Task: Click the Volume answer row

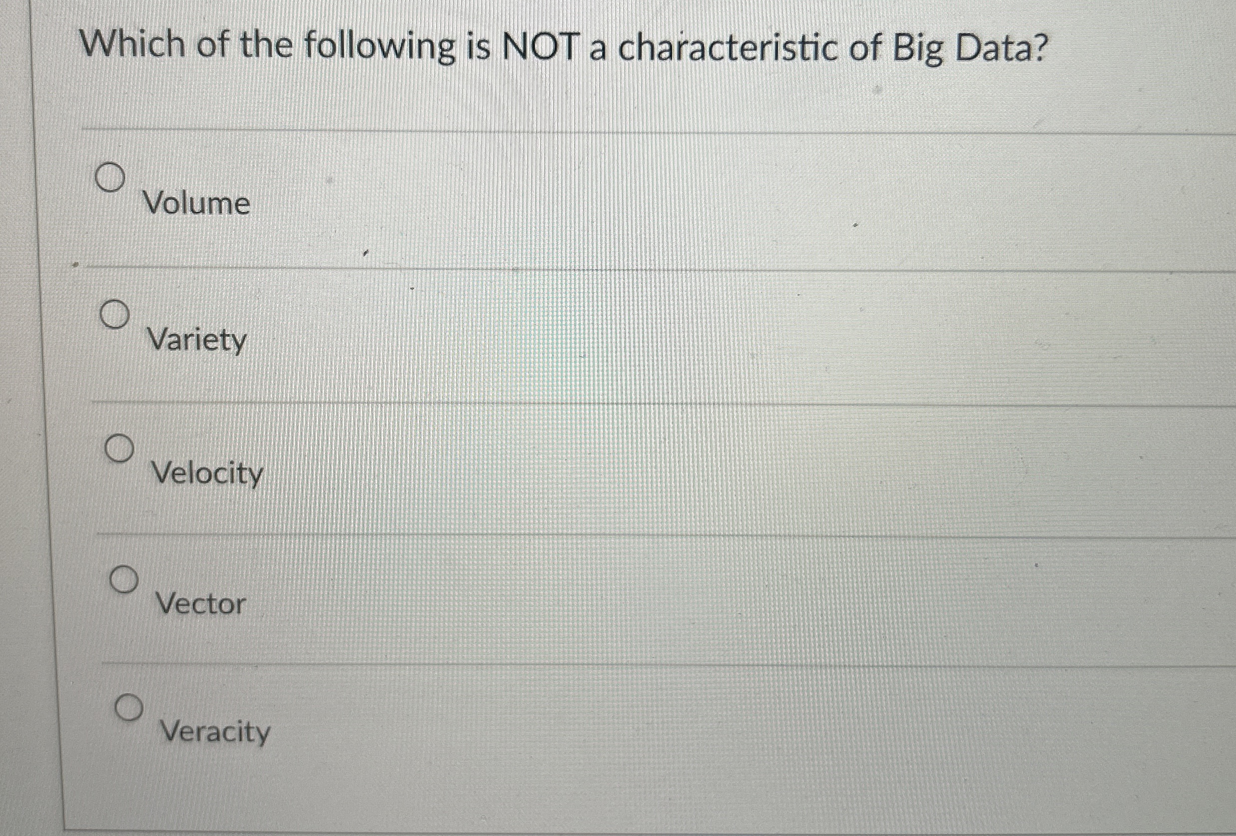Action: (585, 197)
